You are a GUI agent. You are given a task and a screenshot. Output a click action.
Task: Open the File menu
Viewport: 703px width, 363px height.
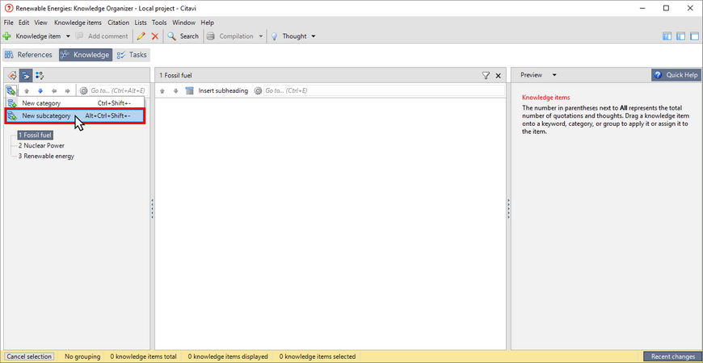(x=9, y=23)
